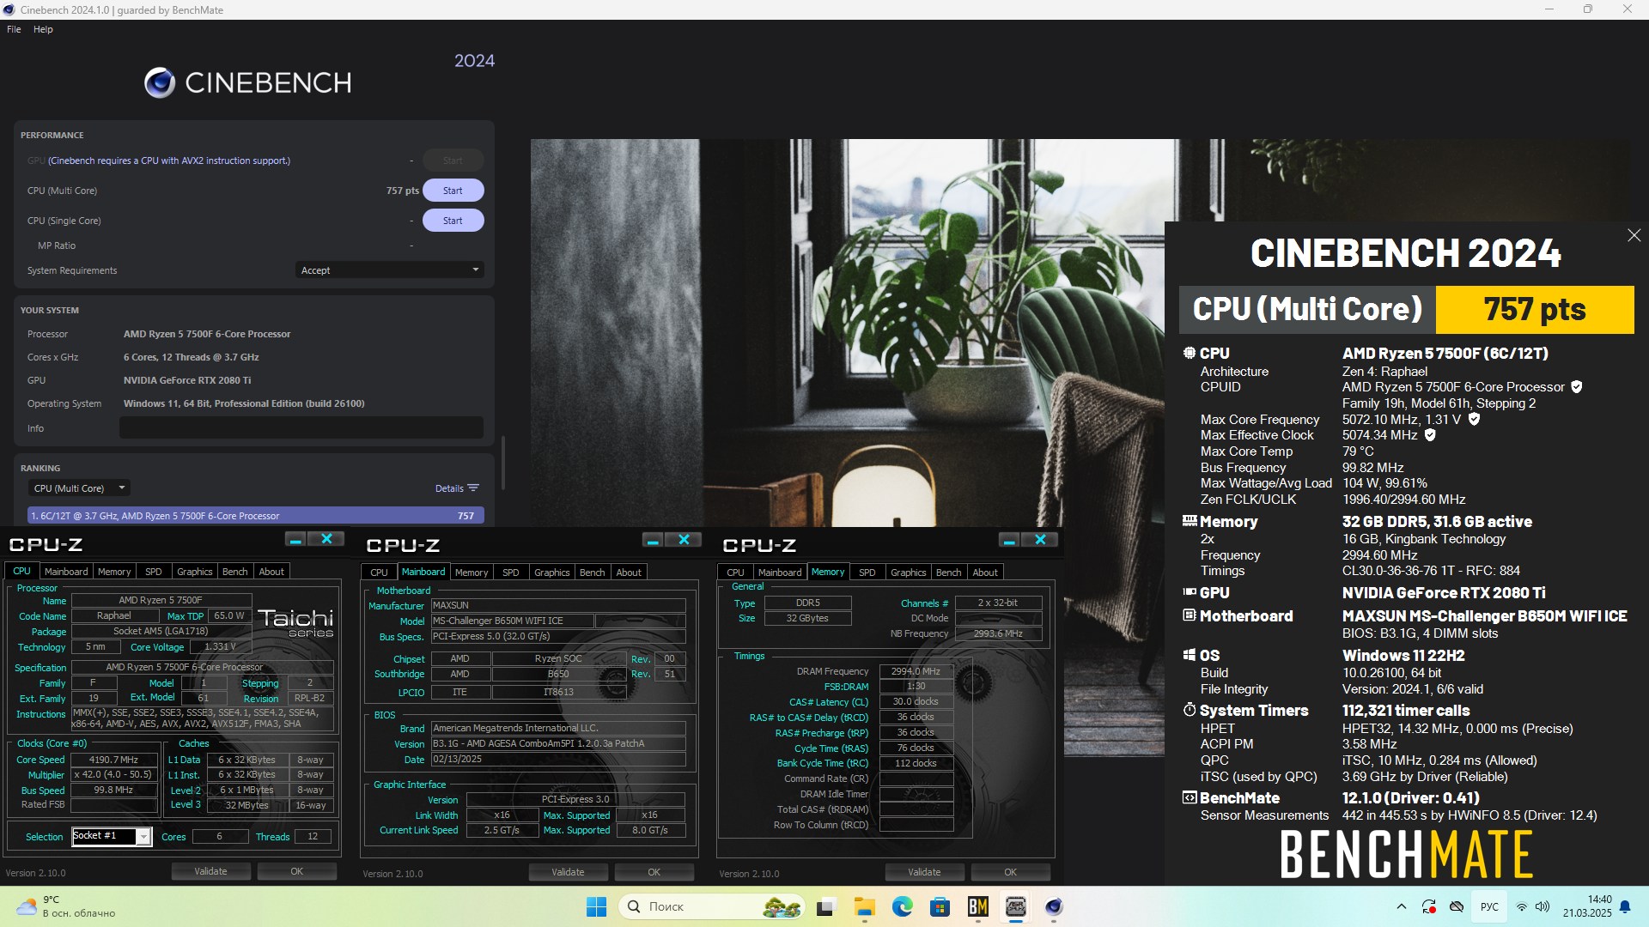Open Cinebench icon in the taskbar

(x=1054, y=906)
